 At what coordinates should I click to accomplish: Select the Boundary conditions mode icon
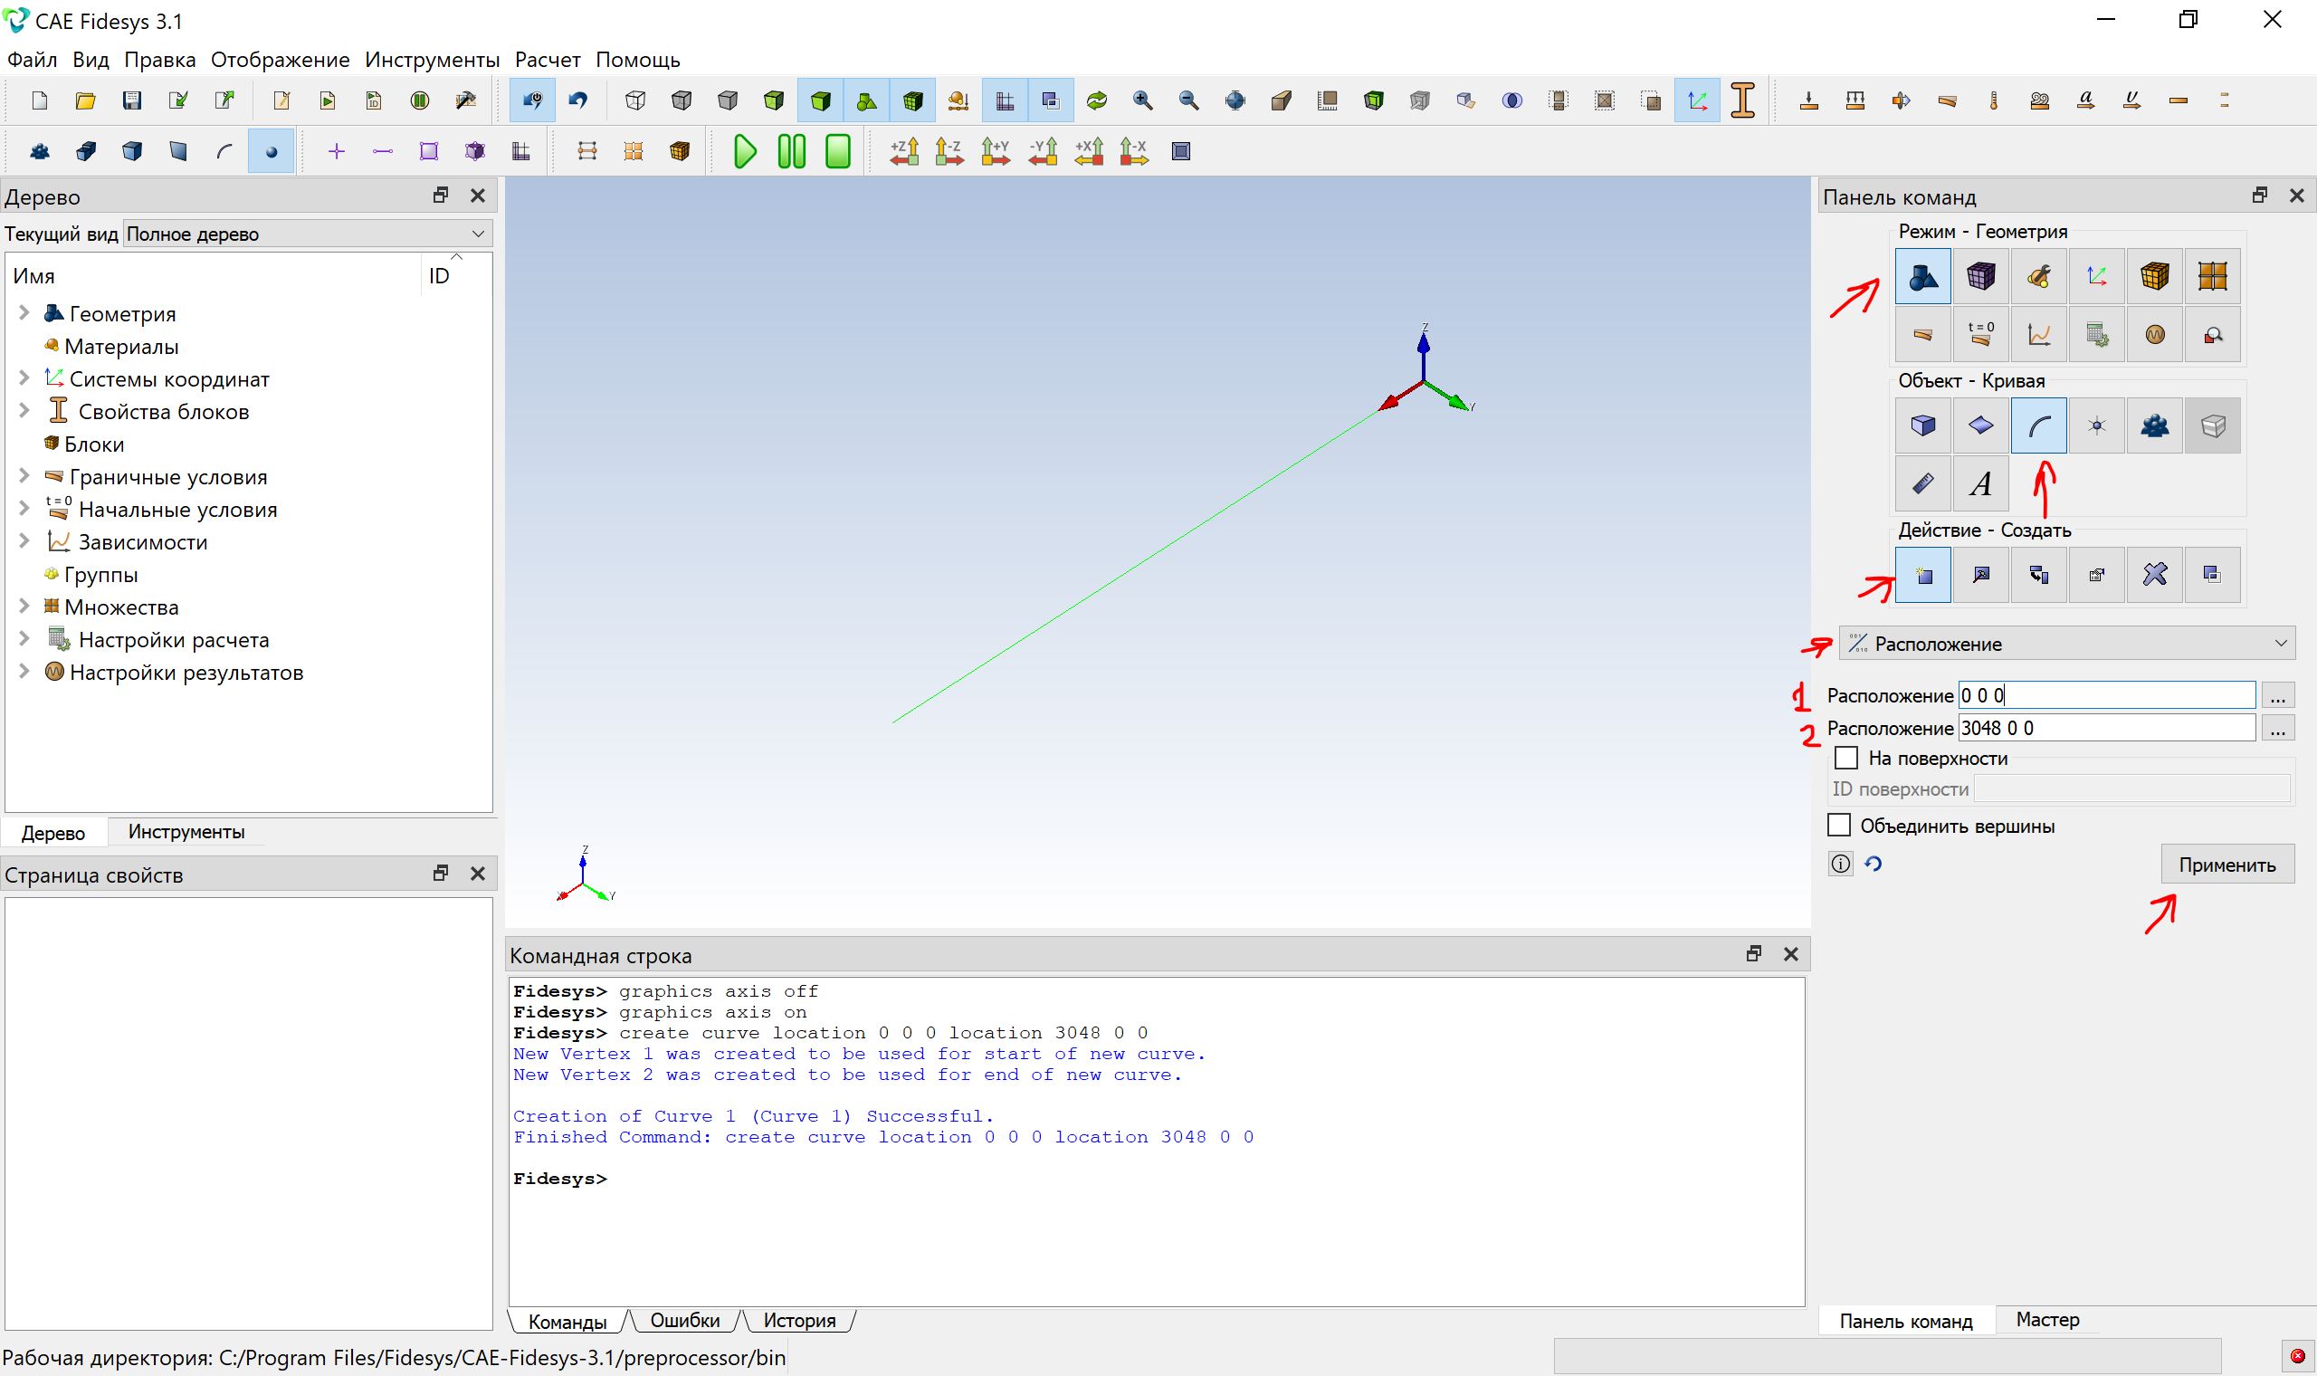click(x=1923, y=334)
